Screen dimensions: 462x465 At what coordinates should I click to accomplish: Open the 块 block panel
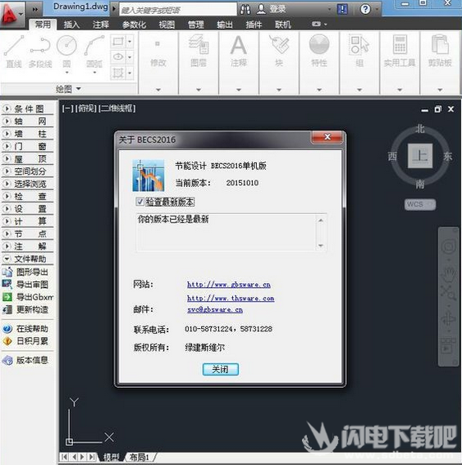[279, 51]
